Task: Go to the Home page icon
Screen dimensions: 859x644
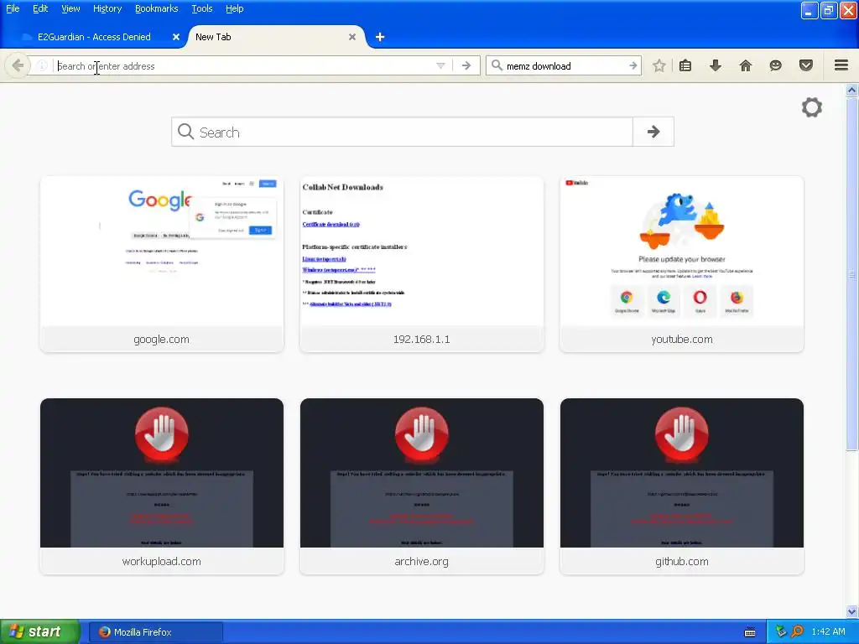Action: click(x=746, y=65)
